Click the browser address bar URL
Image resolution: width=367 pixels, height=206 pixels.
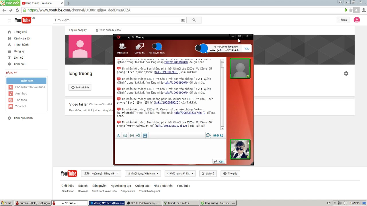(x=79, y=10)
